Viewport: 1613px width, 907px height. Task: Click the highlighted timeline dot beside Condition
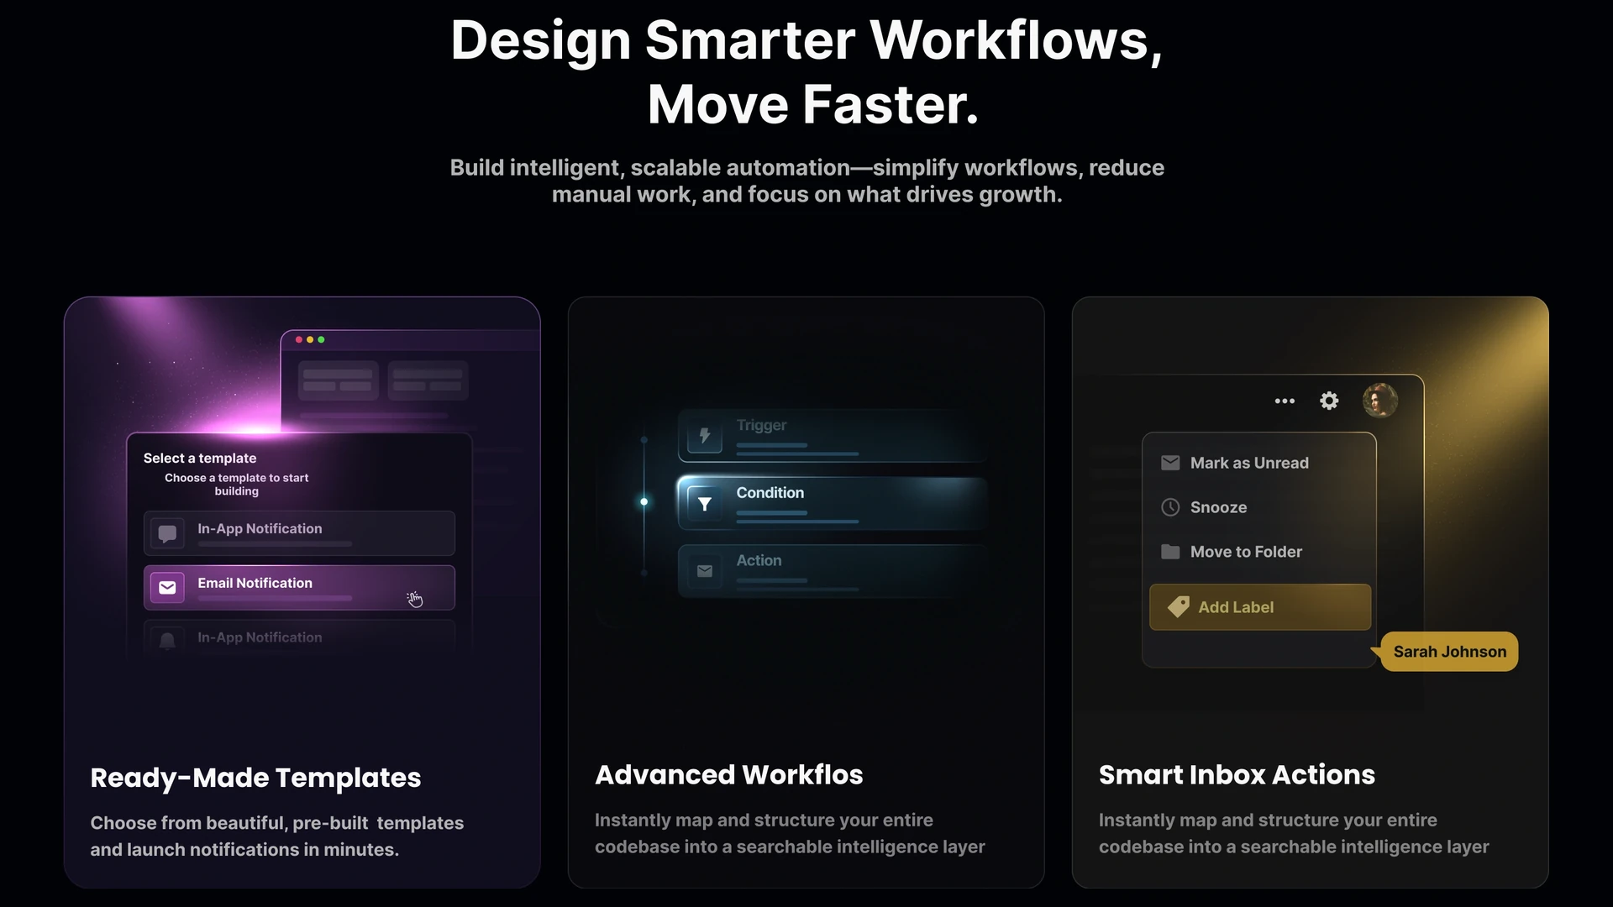pyautogui.click(x=644, y=502)
